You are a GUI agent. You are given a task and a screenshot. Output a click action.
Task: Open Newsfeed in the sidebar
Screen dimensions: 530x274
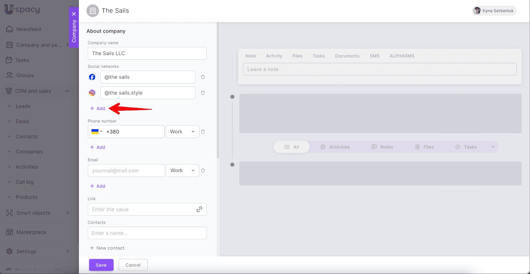click(28, 29)
